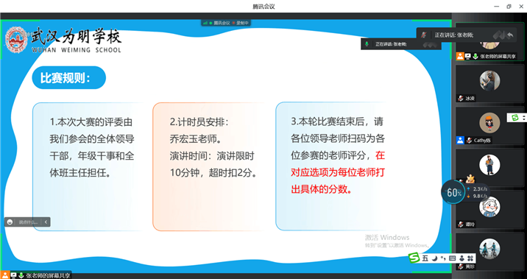This screenshot has width=527, height=279.
Task: Expand the small Sogou popup beside Cathy陈
Action: [x=517, y=117]
